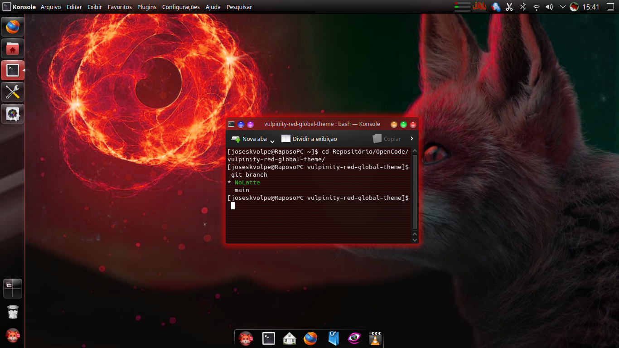Image resolution: width=619 pixels, height=348 pixels.
Task: Click the Dividir a exibição button
Action: (x=309, y=139)
